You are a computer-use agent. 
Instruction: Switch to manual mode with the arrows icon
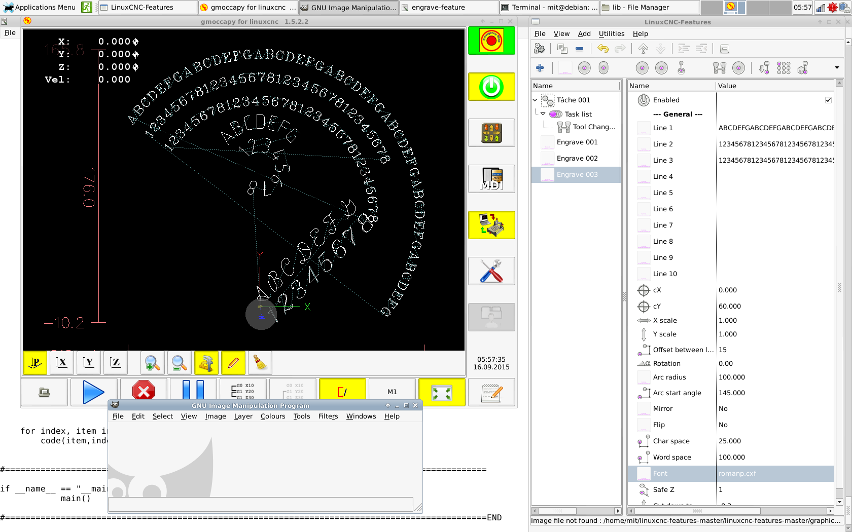pos(491,133)
